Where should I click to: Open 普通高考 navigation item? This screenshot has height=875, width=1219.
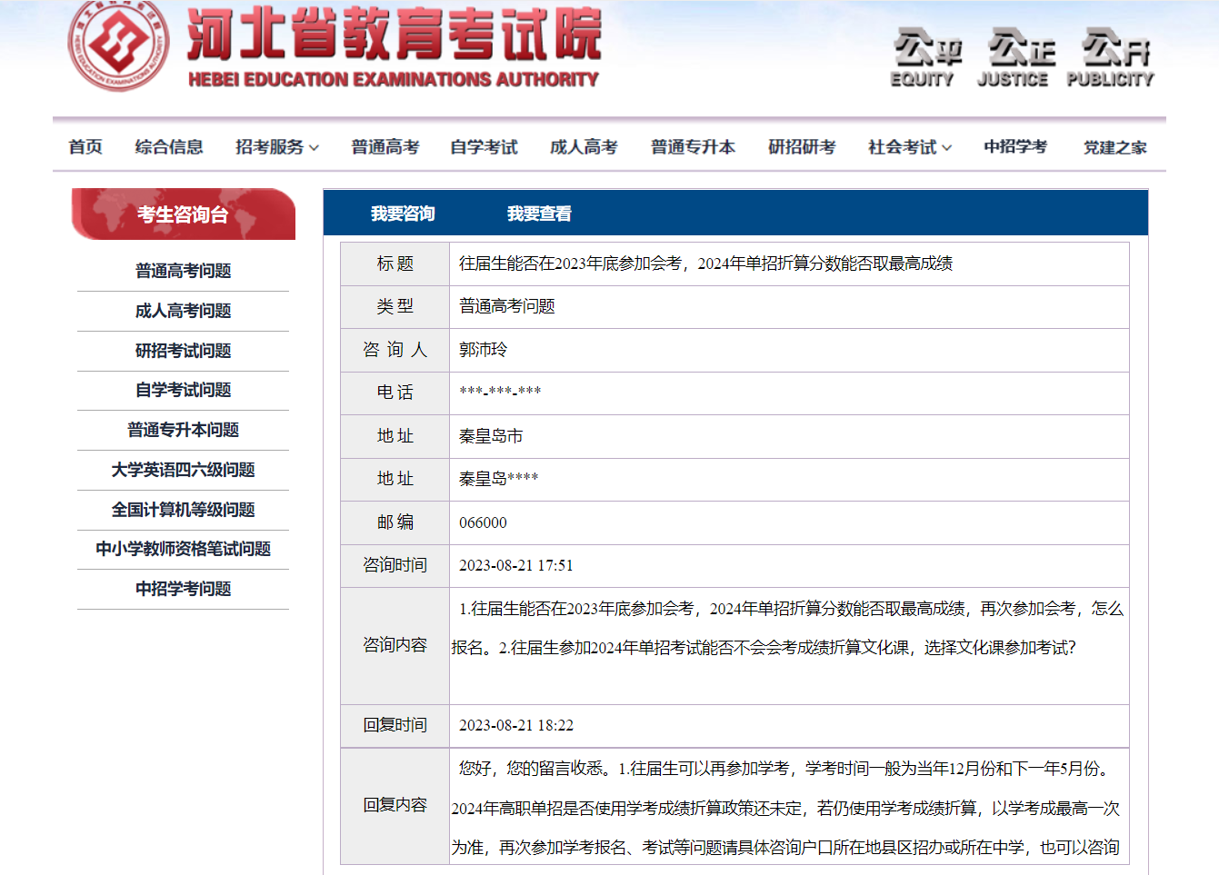(385, 146)
